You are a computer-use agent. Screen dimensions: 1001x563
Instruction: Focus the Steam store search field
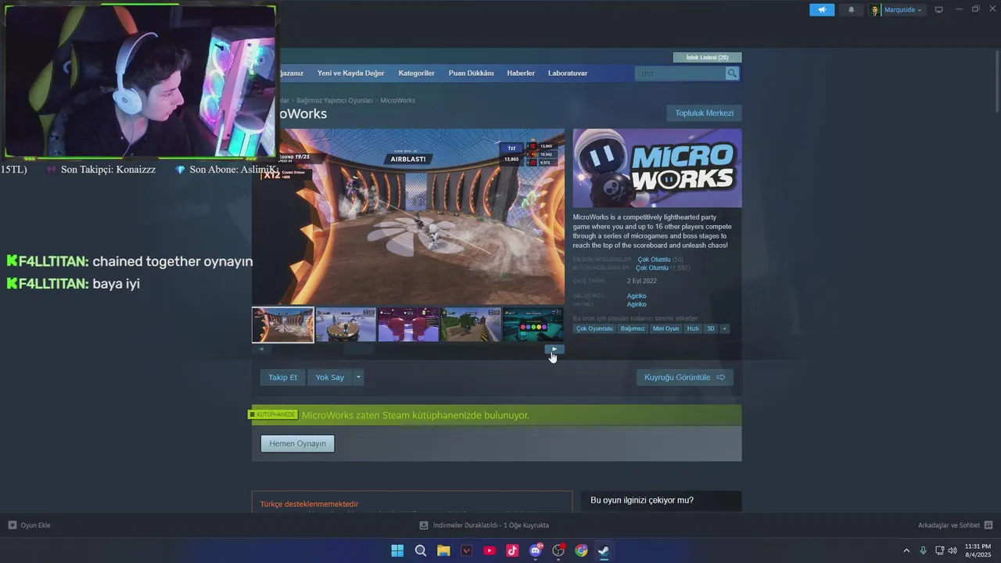point(680,74)
